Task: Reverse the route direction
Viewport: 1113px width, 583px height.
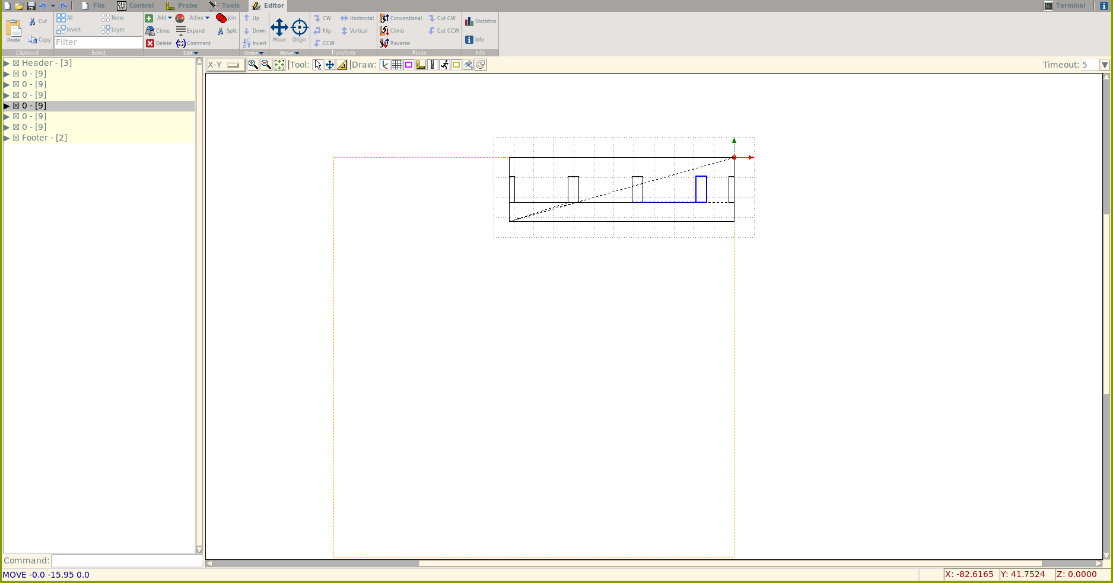Action: pos(395,43)
